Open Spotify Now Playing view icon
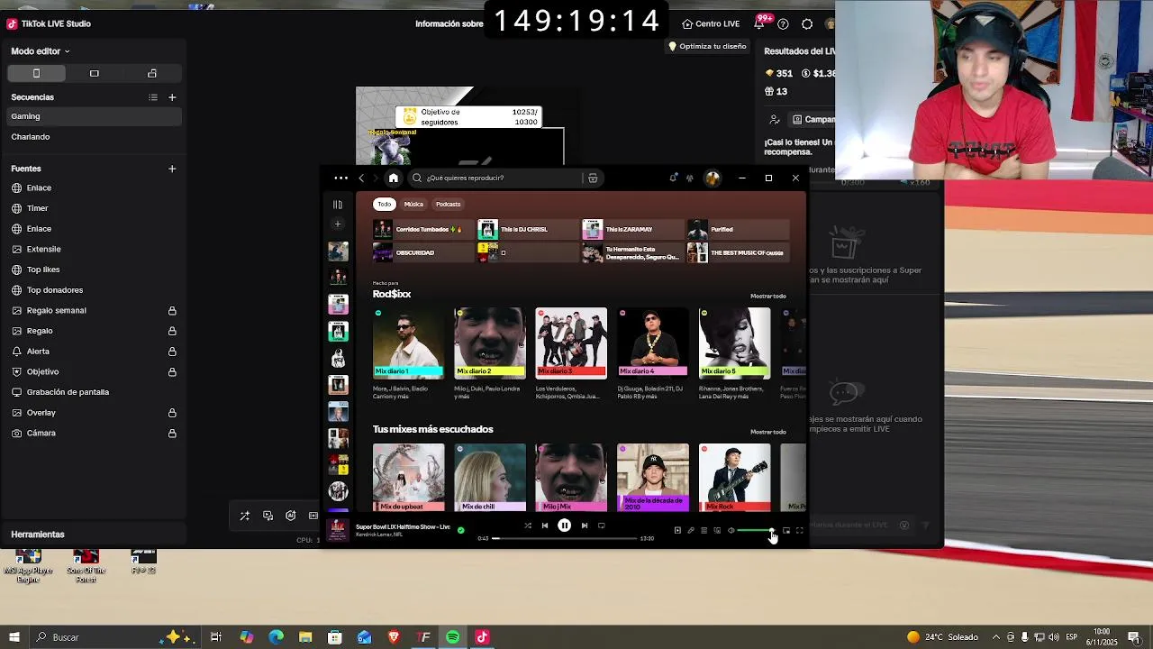 [x=677, y=530]
